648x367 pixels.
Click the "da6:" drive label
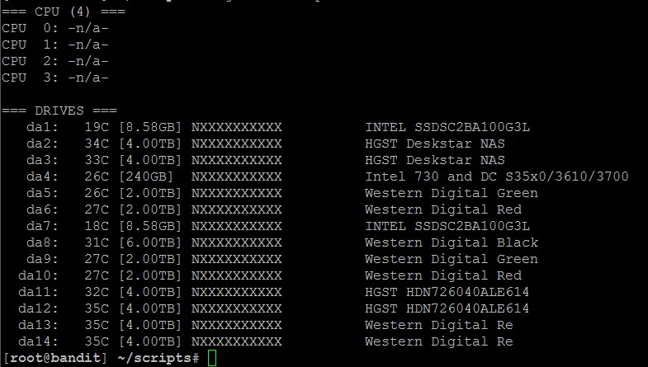pyautogui.click(x=43, y=209)
